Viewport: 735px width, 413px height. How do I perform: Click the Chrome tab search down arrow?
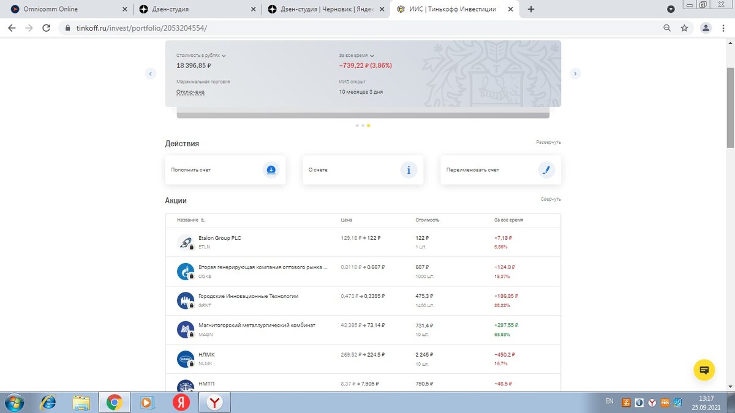671,9
